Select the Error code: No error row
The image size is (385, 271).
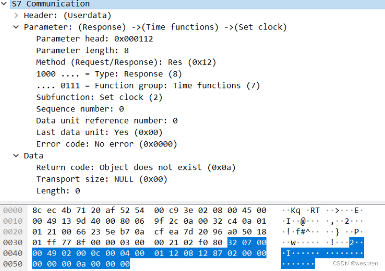tap(106, 144)
